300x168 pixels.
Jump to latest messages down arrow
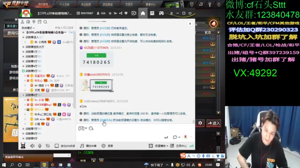190,24
